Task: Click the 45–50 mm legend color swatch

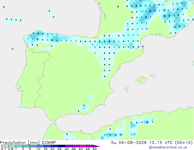Action: point(90,146)
